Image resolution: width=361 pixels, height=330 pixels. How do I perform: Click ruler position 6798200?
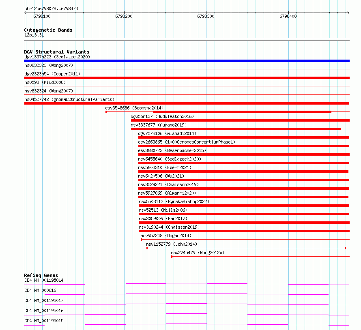124,16
